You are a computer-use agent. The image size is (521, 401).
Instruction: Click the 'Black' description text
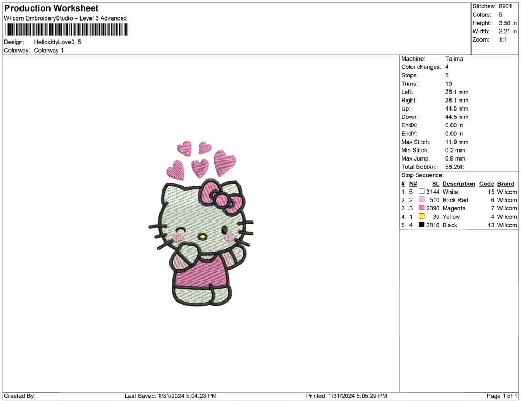450,225
